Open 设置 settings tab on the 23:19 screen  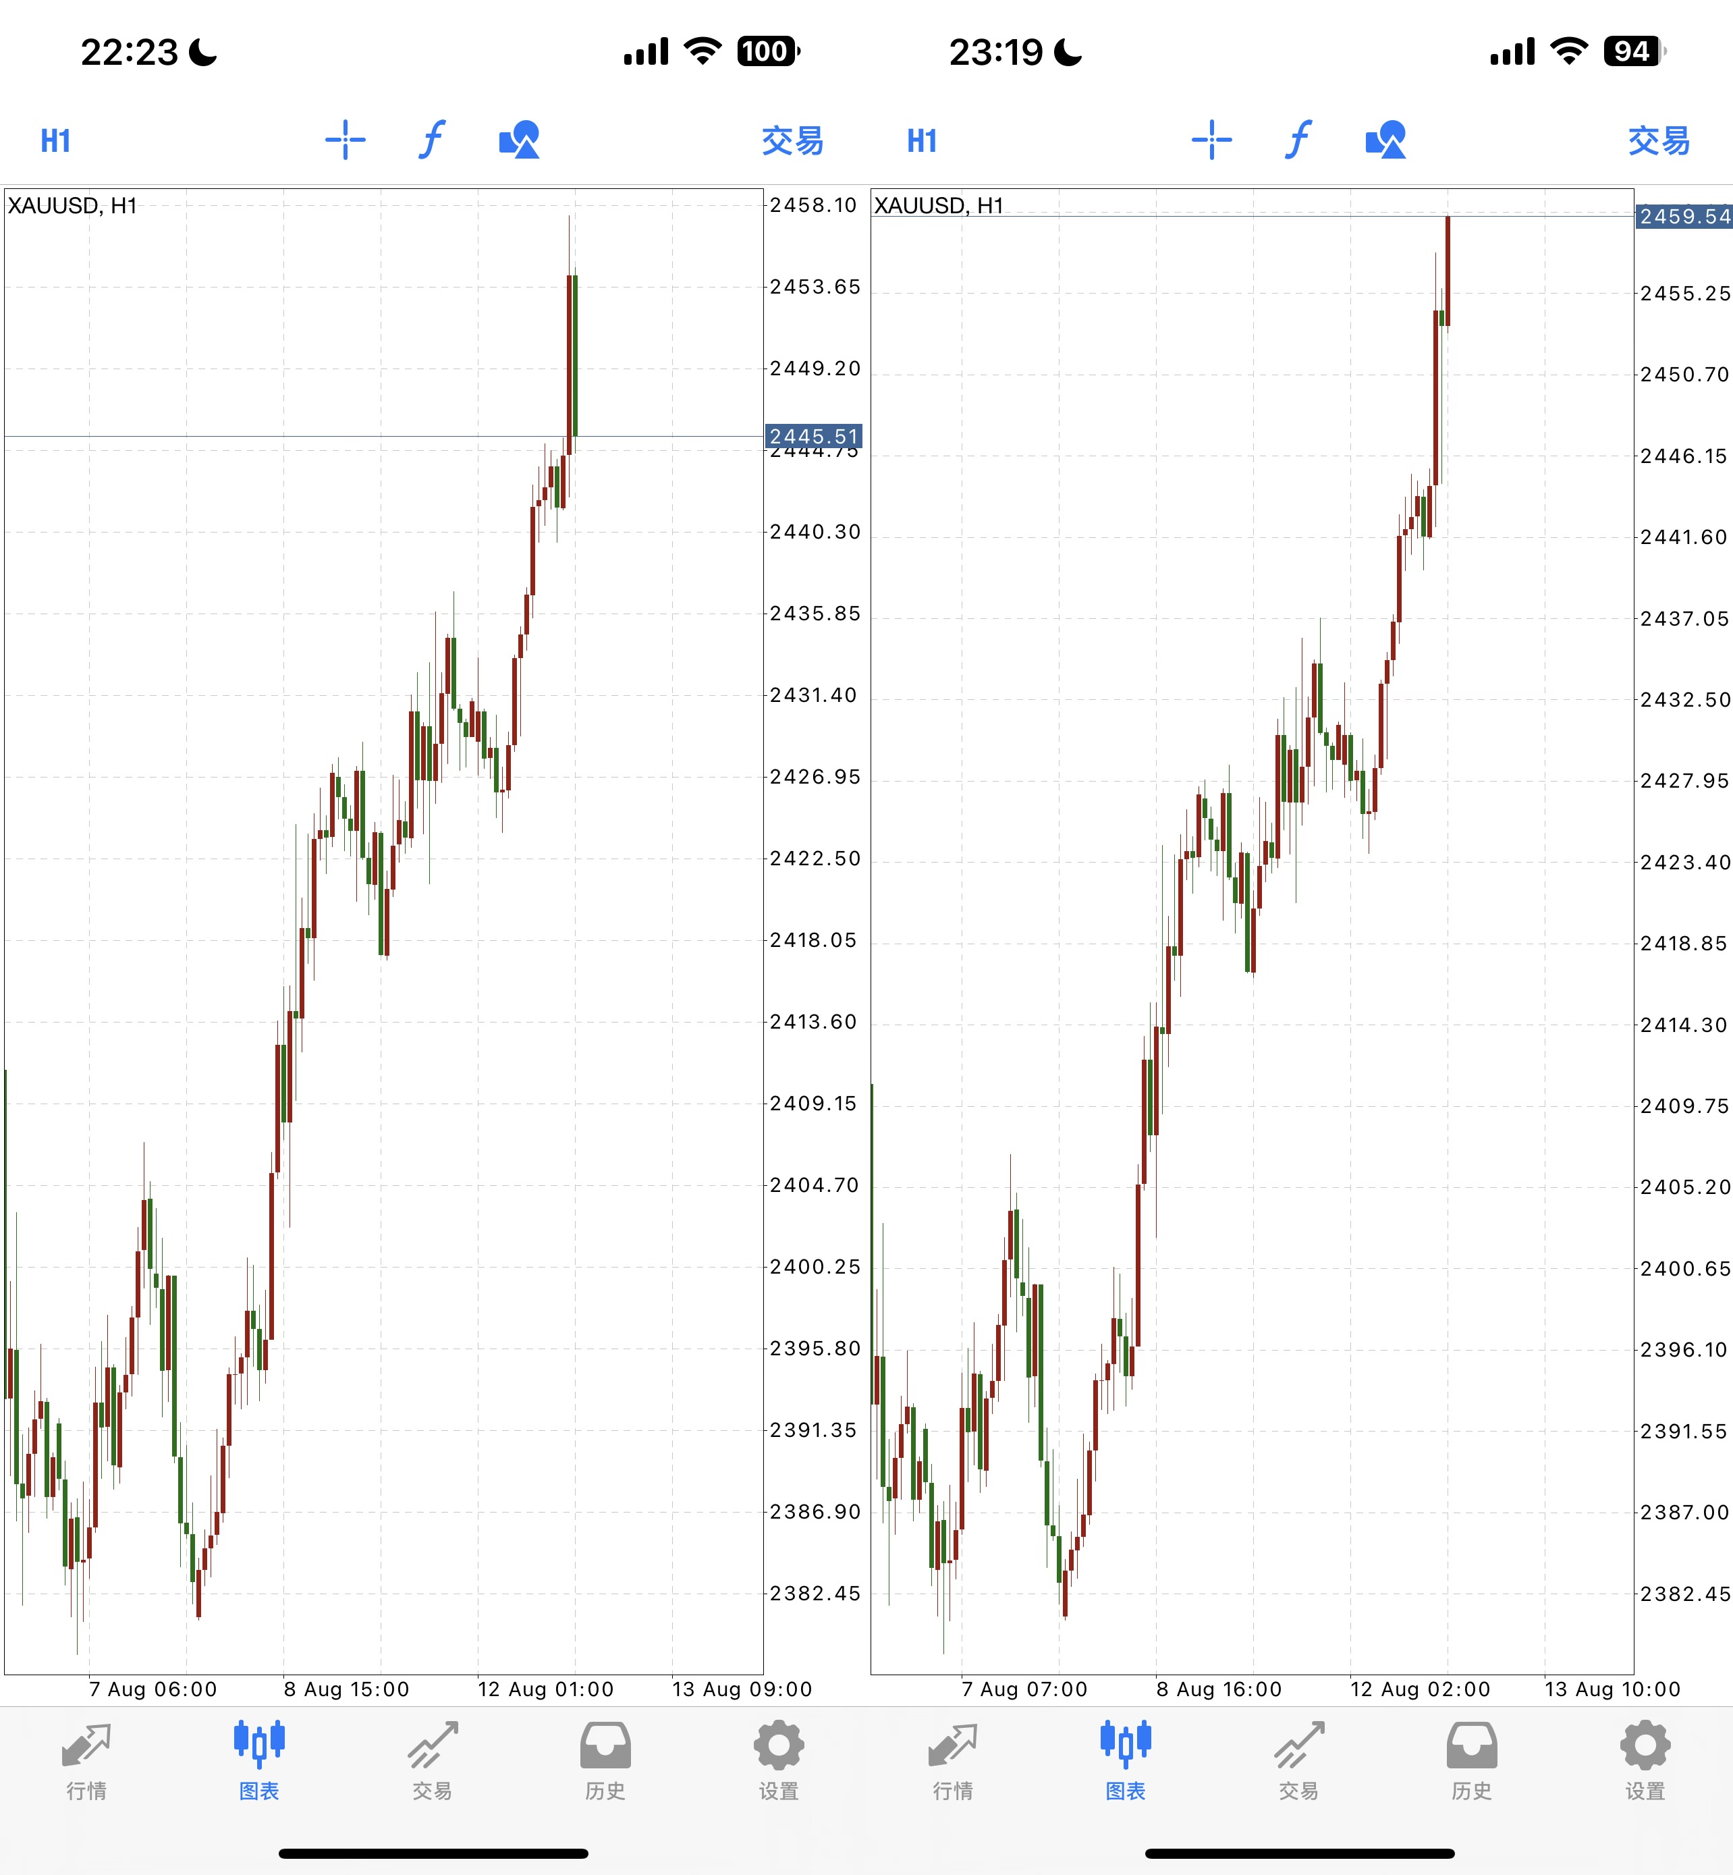click(1645, 1760)
